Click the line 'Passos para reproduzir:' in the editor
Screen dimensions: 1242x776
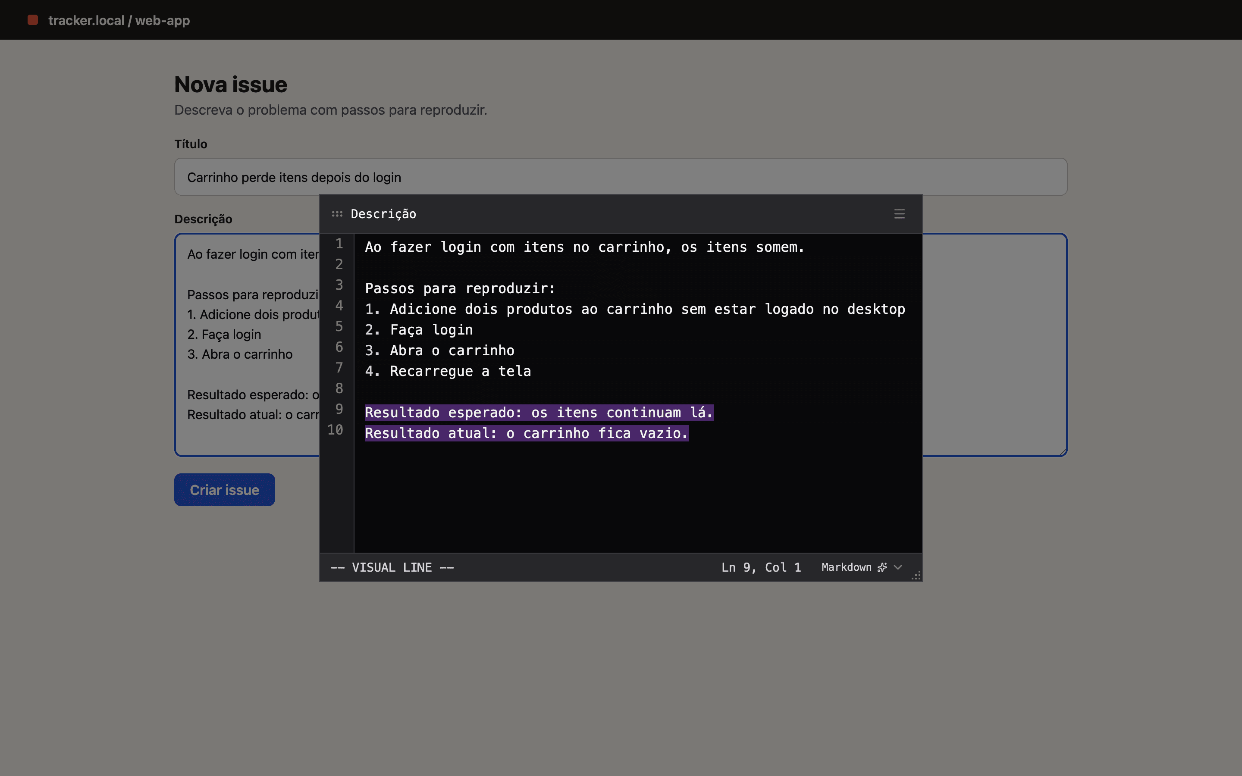tap(460, 288)
